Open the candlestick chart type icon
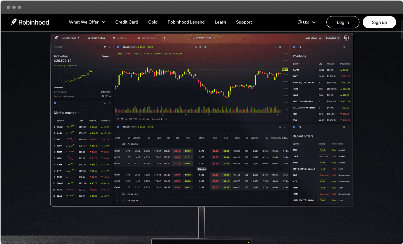403x244 pixels. [280, 47]
